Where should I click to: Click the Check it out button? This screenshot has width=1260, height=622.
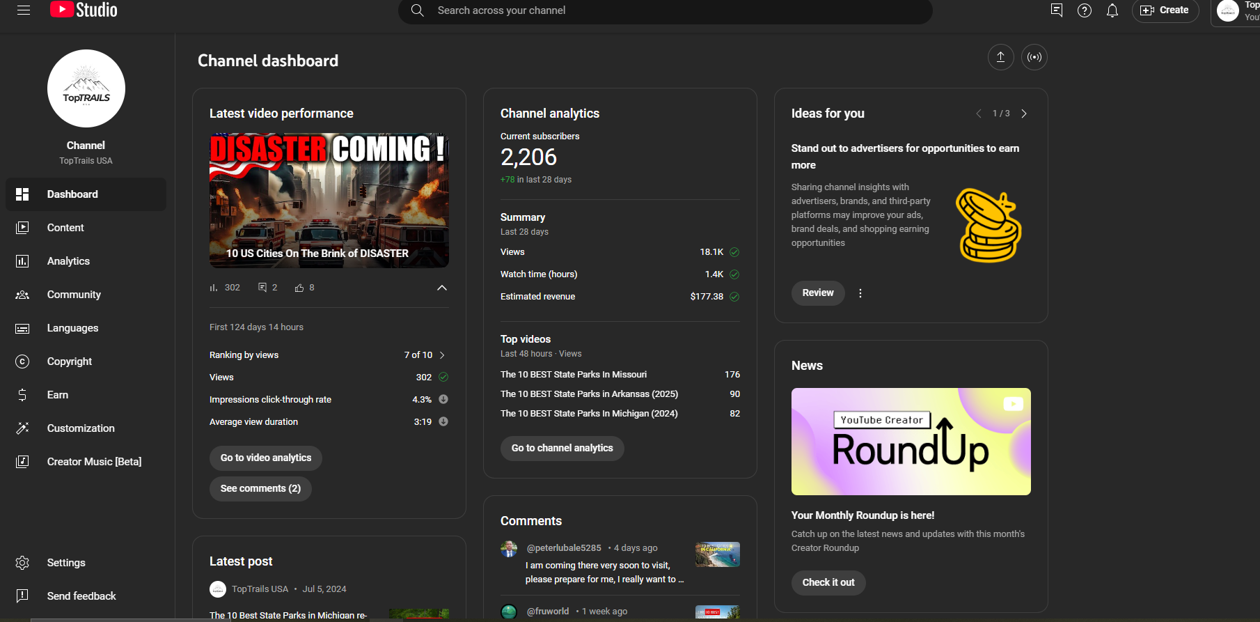coord(828,583)
